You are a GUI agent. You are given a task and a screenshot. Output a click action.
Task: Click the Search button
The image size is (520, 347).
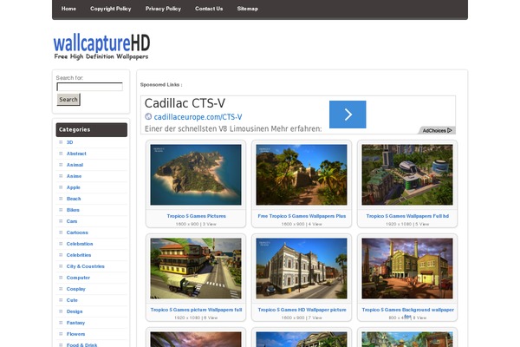pos(68,100)
